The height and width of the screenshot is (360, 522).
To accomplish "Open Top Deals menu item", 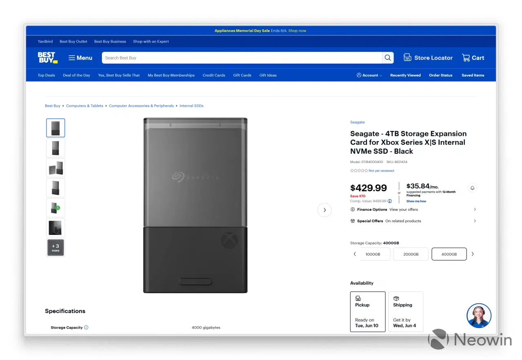I will point(46,75).
